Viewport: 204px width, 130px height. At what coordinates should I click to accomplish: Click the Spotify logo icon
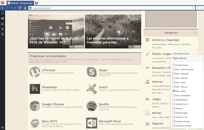pyautogui.click(x=92, y=106)
